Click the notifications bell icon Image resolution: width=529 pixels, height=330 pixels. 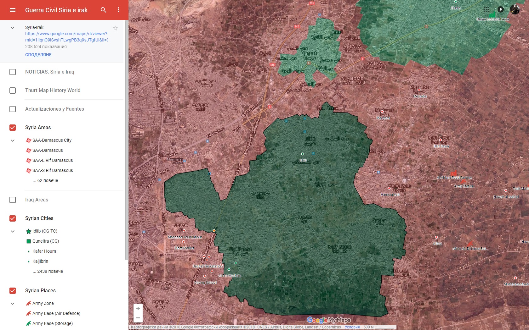pyautogui.click(x=501, y=9)
